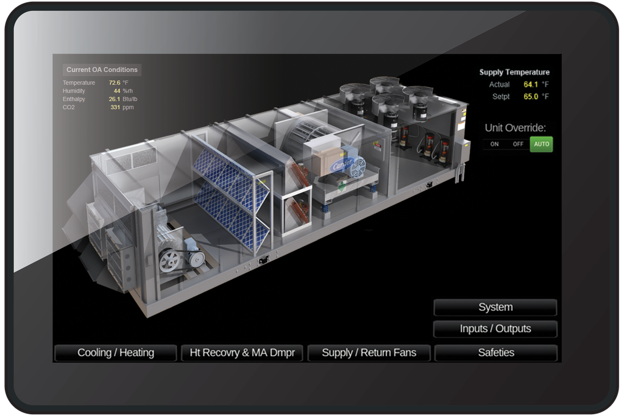The height and width of the screenshot is (416, 624).
Task: Switch Unit Override to OFF
Action: click(518, 144)
